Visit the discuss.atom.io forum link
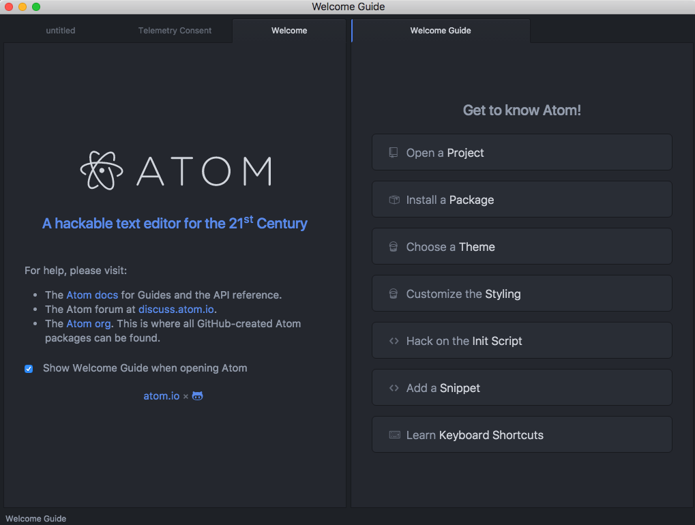 point(176,310)
